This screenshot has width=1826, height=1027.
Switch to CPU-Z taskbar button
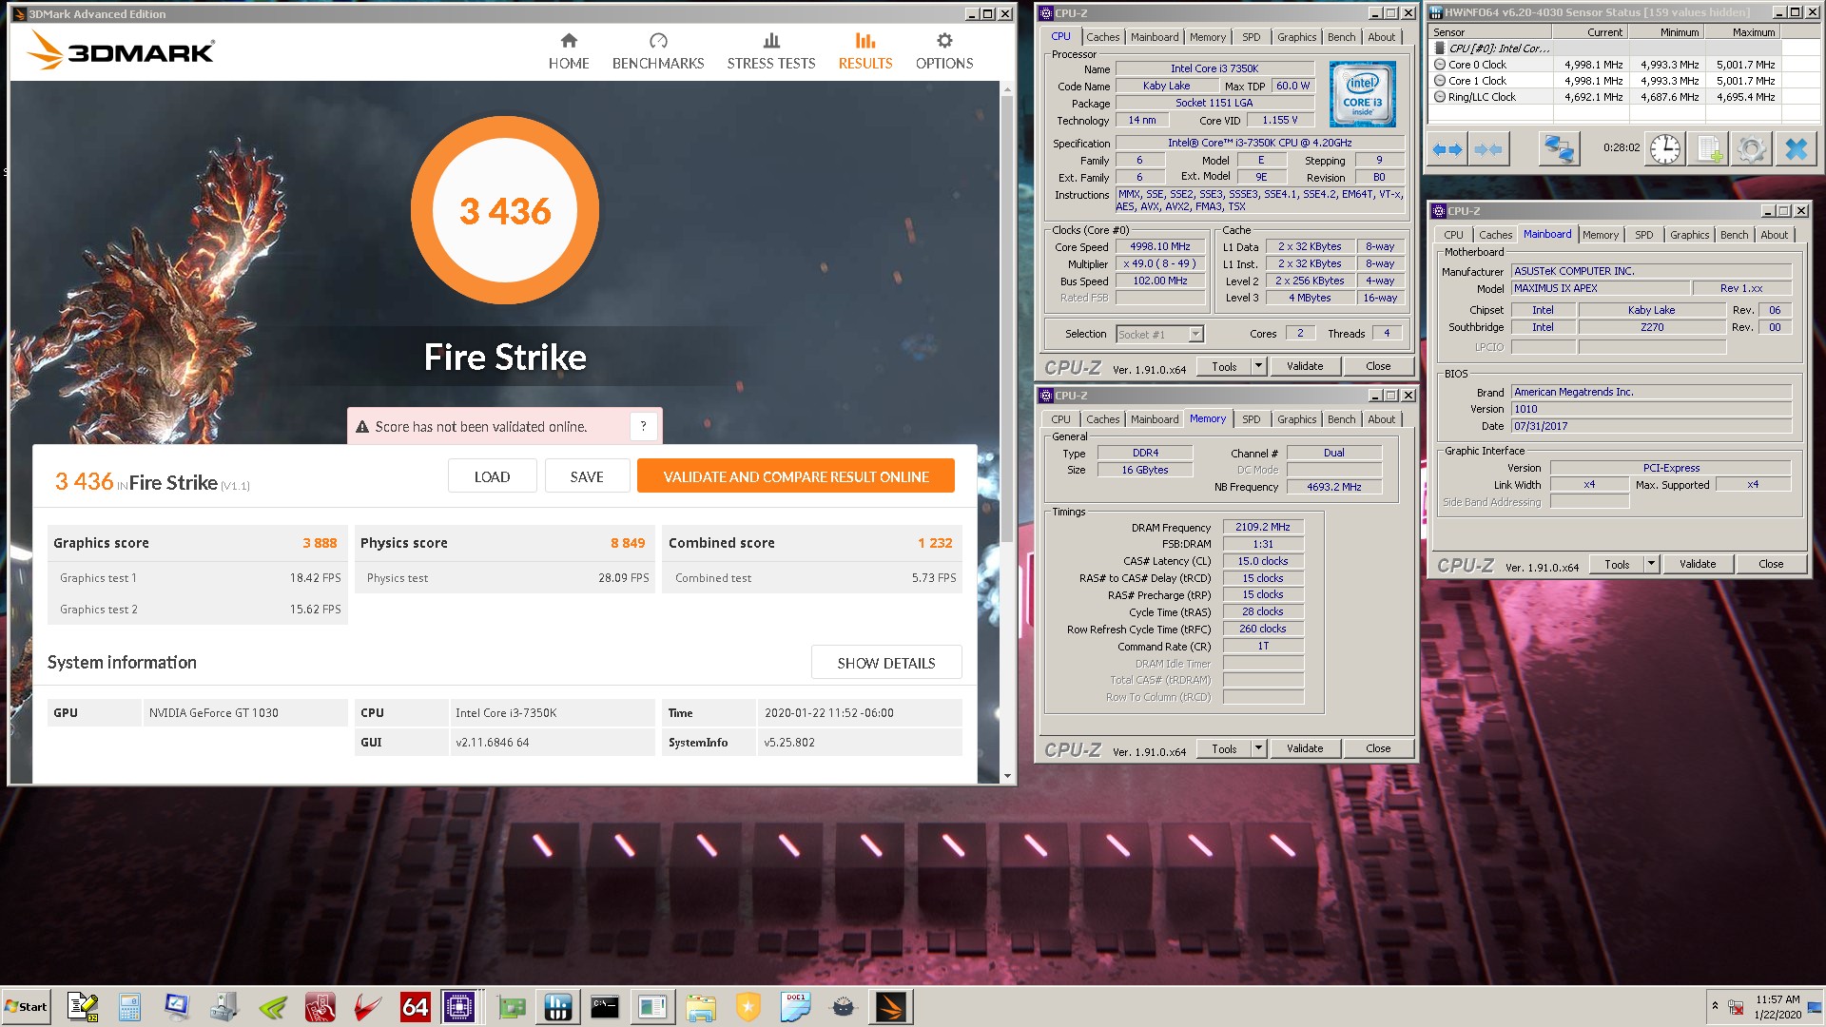point(459,1007)
